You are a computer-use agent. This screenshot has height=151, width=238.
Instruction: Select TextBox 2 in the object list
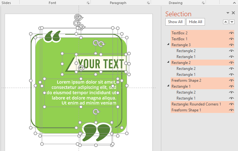click(x=179, y=33)
